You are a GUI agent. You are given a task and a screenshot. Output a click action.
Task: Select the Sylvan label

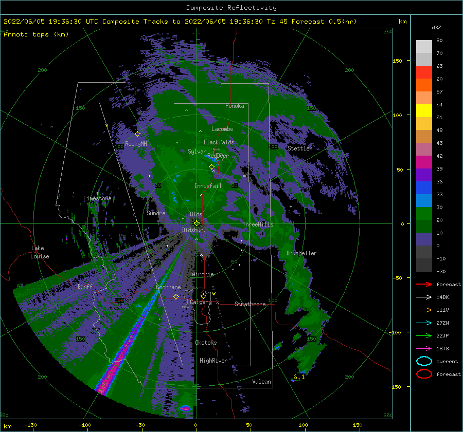(197, 152)
